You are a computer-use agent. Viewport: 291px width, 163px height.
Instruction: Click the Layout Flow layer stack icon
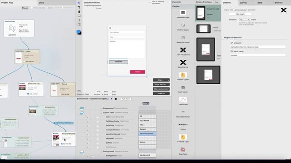[x=82, y=113]
